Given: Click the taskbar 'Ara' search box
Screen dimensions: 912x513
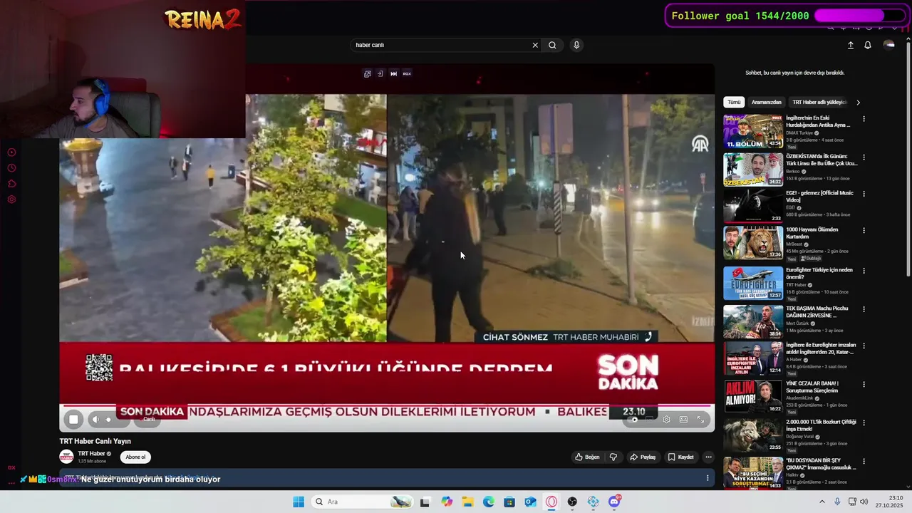Looking at the screenshot, I should pos(363,502).
